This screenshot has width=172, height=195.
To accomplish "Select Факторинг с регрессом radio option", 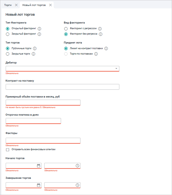I will tap(66, 29).
